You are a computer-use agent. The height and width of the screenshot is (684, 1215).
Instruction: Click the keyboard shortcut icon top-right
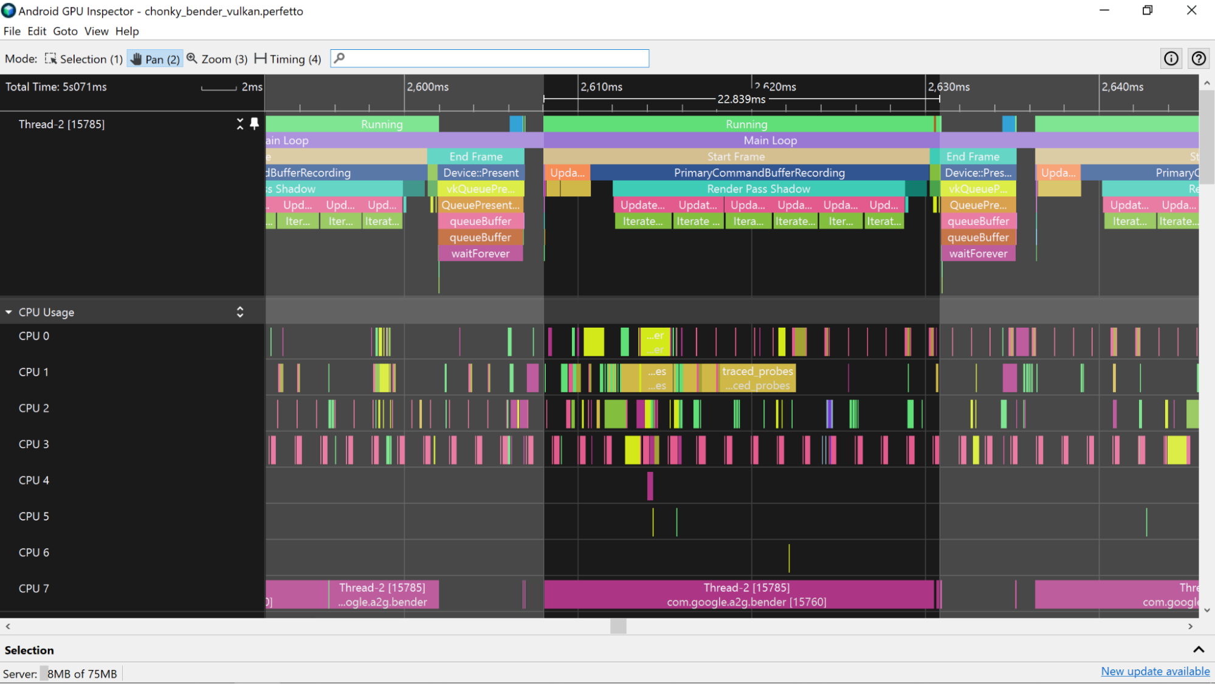(1199, 58)
